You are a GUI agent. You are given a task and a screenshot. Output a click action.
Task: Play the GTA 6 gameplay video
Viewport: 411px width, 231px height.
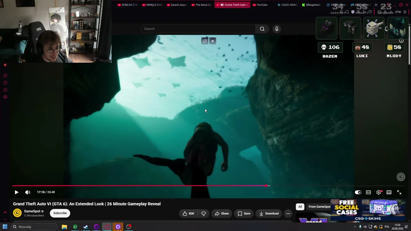tap(16, 192)
